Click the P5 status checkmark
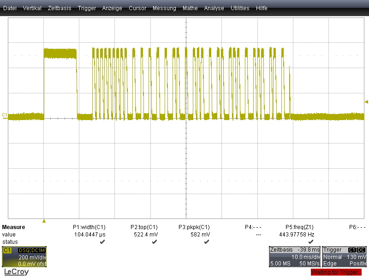The width and height of the screenshot is (369, 276). click(311, 242)
